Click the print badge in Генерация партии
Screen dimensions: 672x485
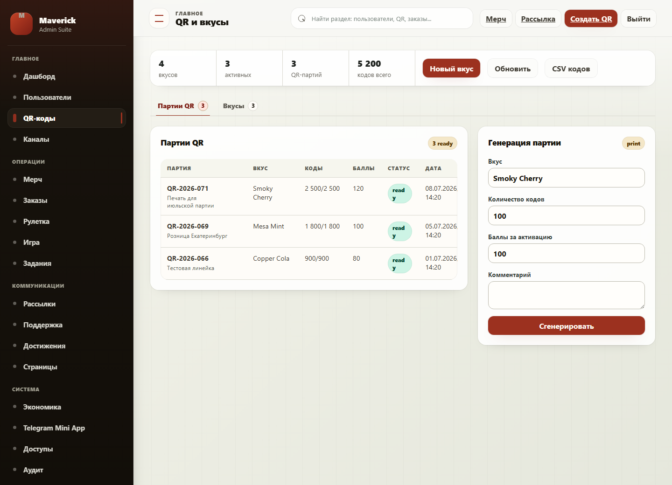point(633,143)
